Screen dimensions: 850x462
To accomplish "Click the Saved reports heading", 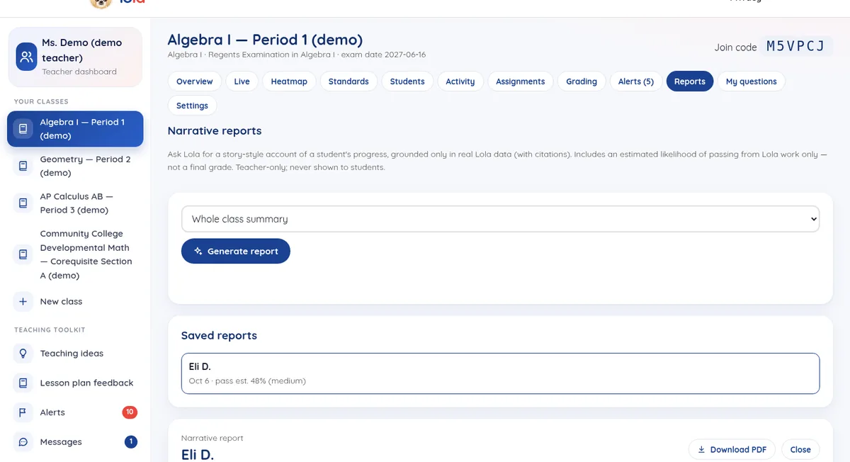I will tap(219, 335).
